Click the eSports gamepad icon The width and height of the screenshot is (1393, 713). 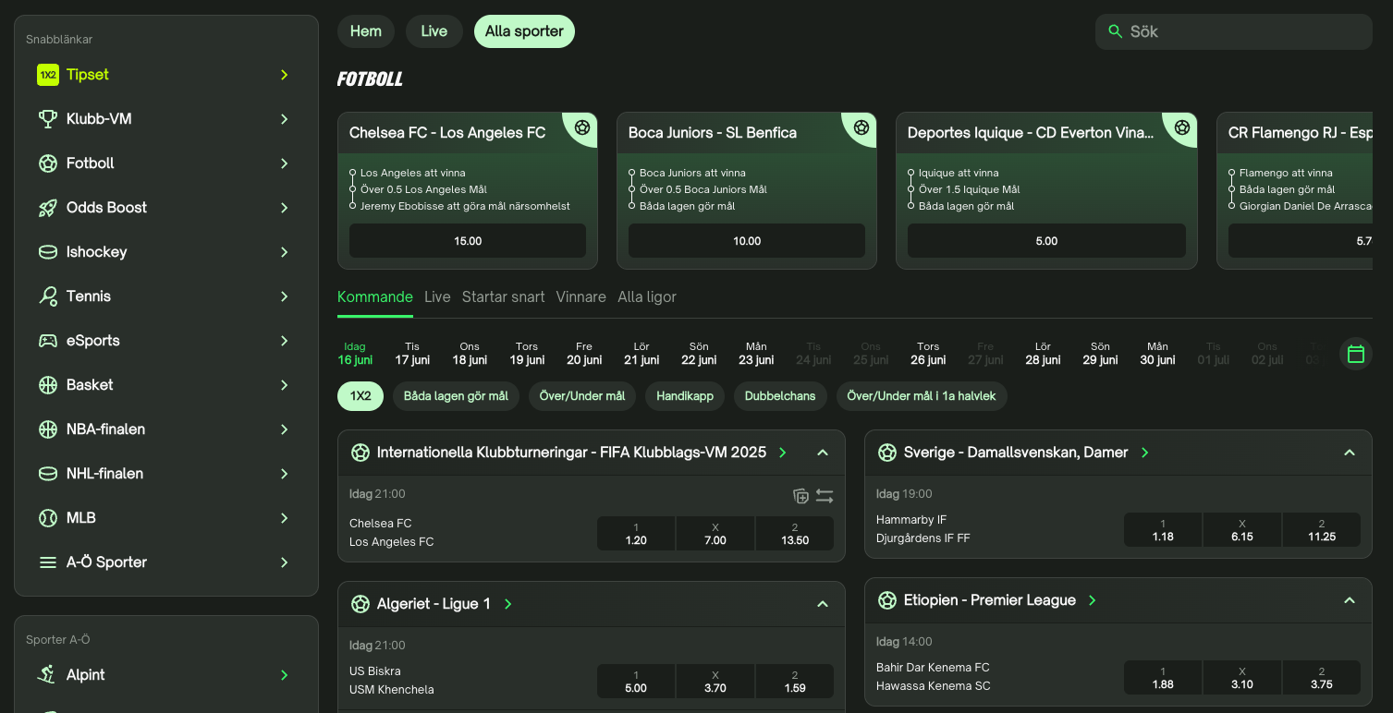48,341
